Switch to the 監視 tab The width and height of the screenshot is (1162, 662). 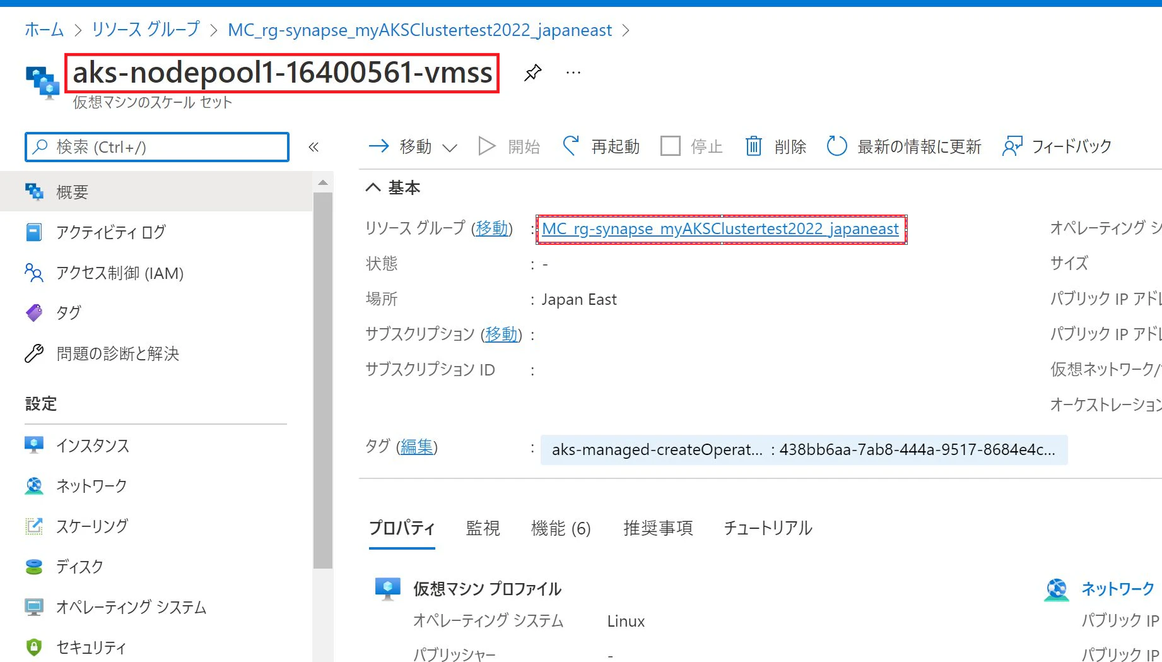coord(483,528)
